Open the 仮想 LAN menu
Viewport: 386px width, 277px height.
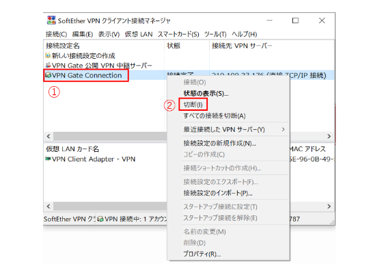coord(139,34)
